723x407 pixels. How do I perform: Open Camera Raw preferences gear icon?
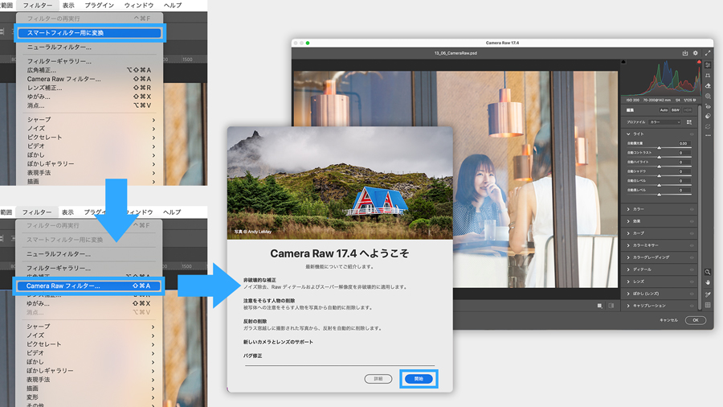[x=696, y=53]
